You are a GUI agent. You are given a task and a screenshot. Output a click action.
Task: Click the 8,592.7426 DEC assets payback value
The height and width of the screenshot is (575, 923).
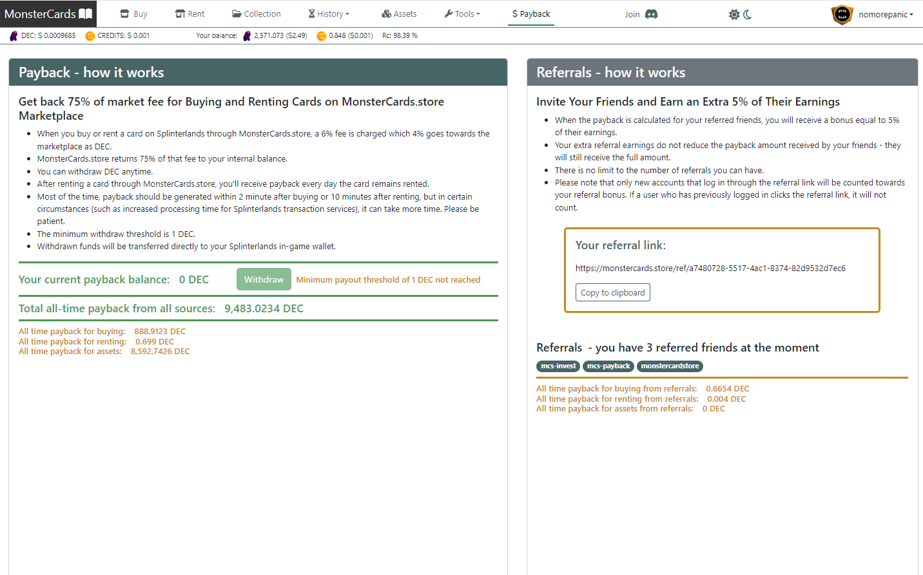[160, 352]
